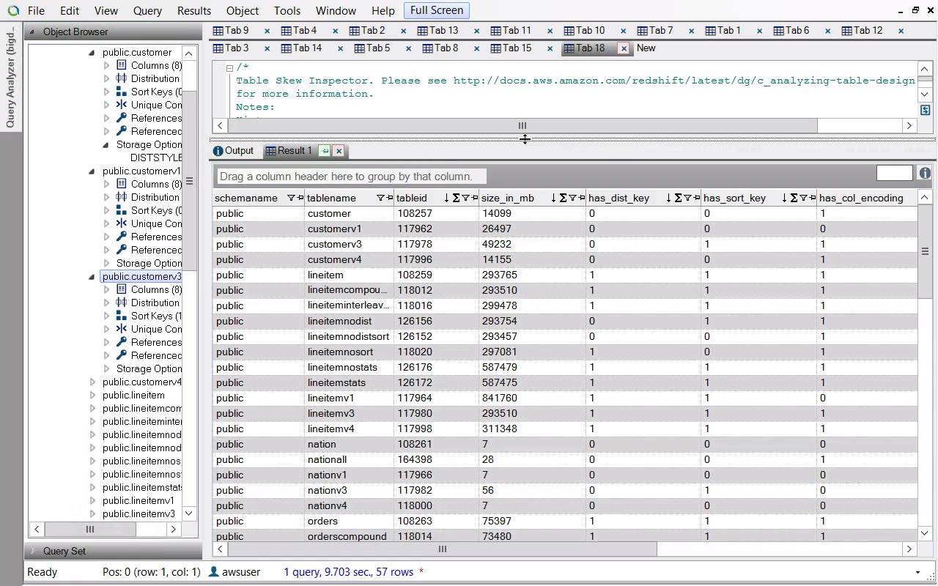938x586 pixels.
Task: Click the search box above the grid
Action: click(x=894, y=173)
